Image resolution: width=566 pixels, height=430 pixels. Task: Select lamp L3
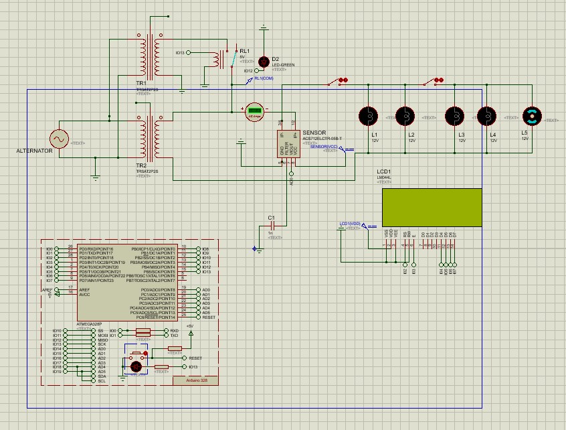click(456, 116)
